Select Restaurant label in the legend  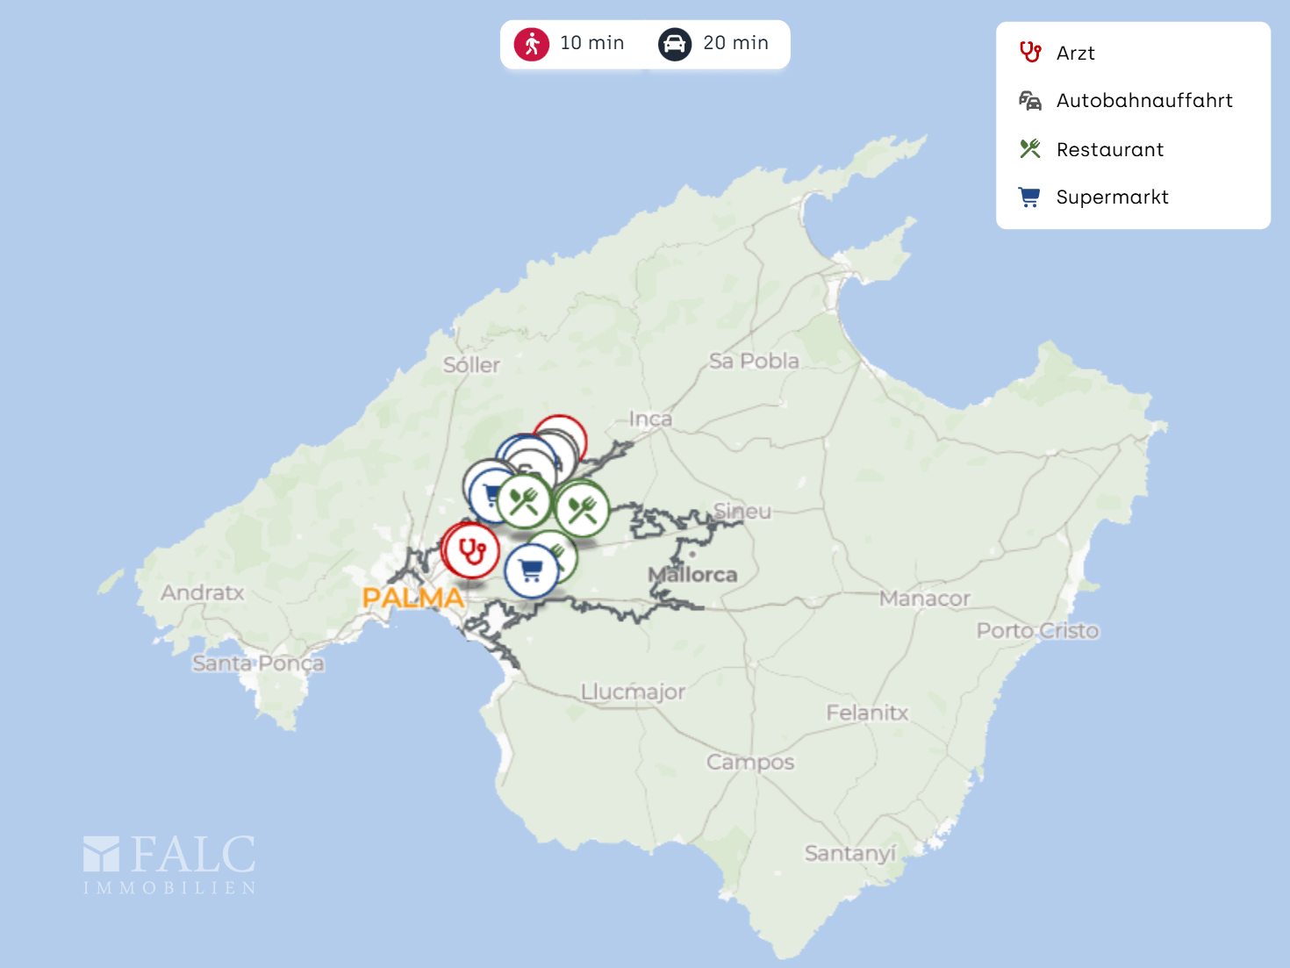tap(1109, 150)
